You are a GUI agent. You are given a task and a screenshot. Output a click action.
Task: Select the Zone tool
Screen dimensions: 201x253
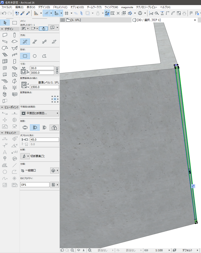[x=14, y=74]
